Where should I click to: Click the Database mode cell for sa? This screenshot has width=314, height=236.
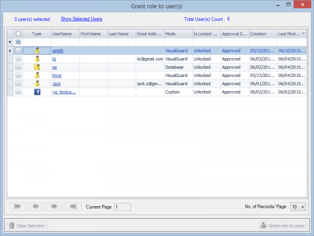[178, 67]
